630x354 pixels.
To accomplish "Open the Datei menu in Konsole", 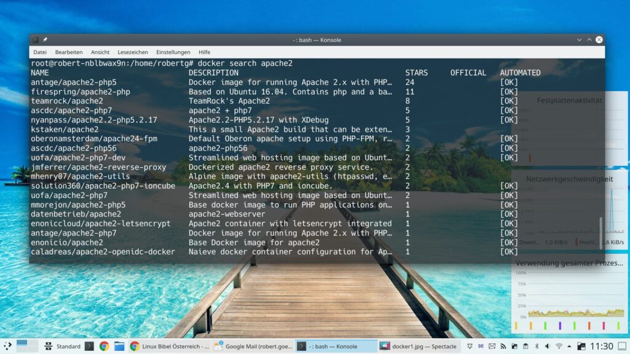I will (x=40, y=52).
